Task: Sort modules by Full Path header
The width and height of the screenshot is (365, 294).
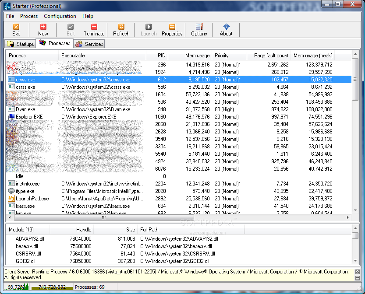Action: coord(191,230)
